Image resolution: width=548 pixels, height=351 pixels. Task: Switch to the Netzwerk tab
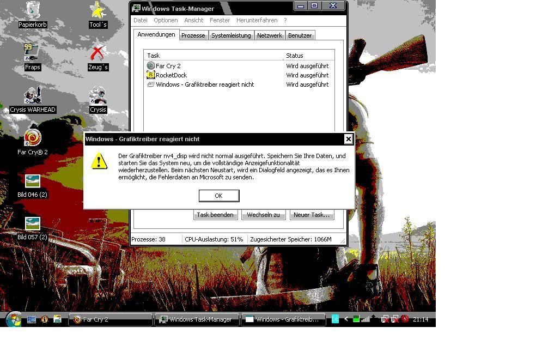tap(270, 35)
